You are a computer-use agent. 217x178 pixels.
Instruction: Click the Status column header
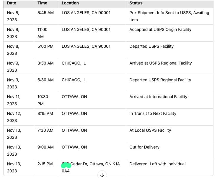(x=136, y=3)
